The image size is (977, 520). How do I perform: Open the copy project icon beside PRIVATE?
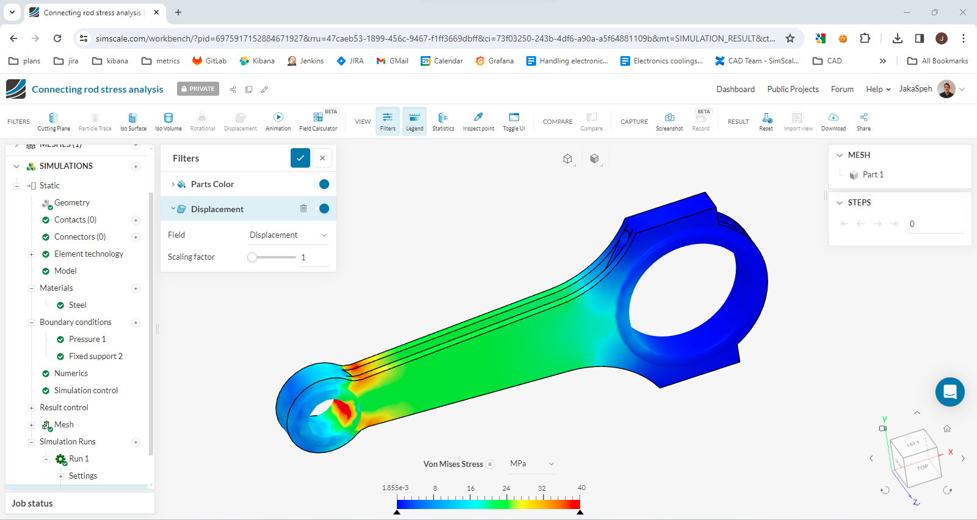point(249,89)
